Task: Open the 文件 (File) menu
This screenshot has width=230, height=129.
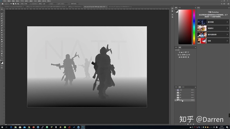Action: coord(5,1)
